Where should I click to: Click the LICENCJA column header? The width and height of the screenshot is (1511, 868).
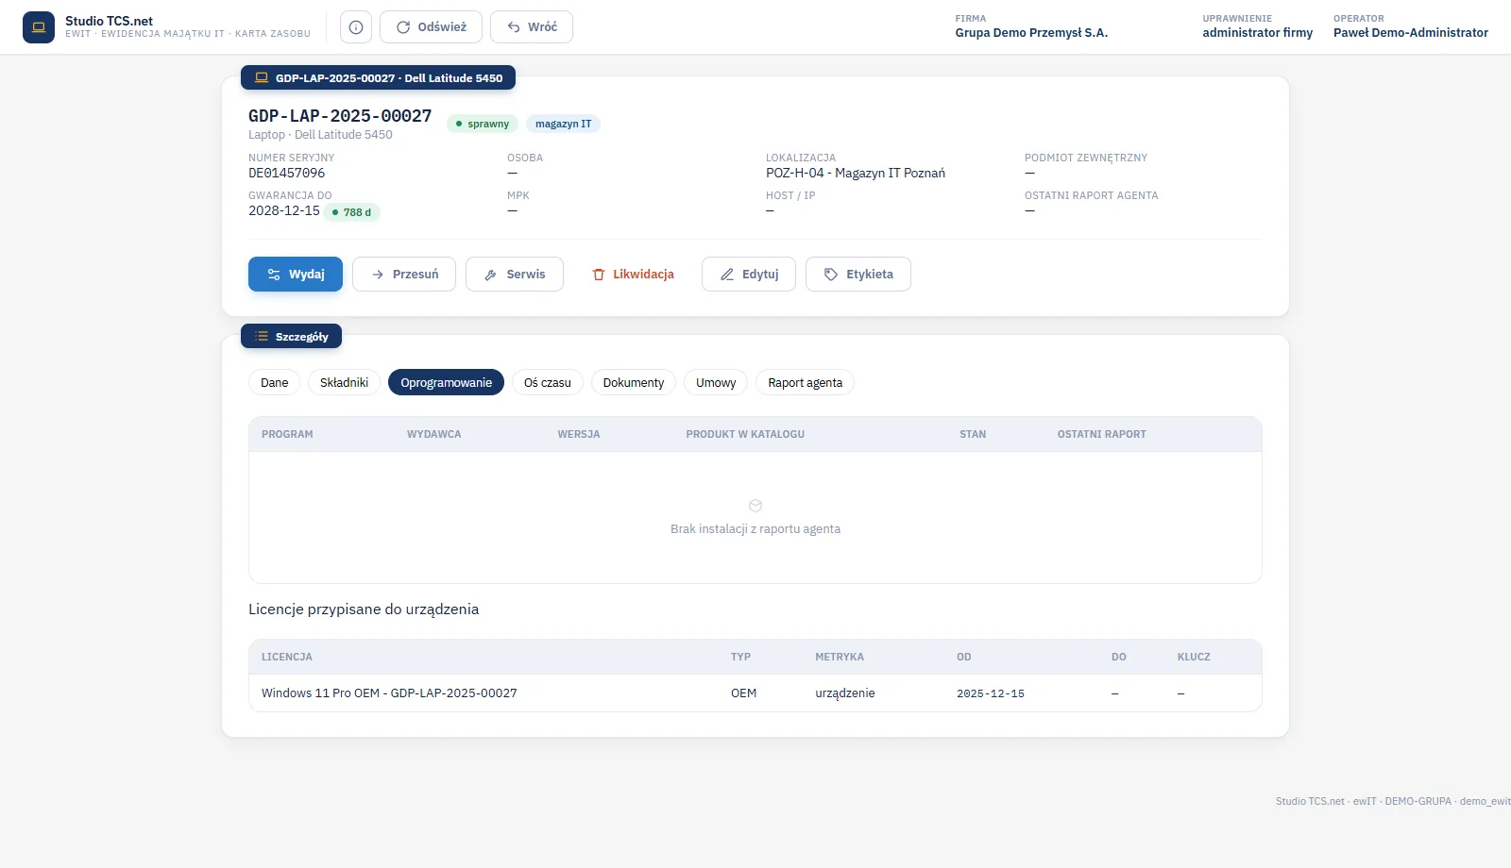click(287, 657)
